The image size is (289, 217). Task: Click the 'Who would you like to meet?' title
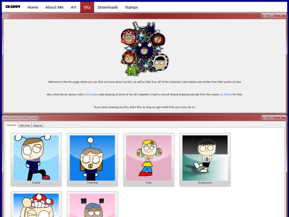tap(21, 118)
